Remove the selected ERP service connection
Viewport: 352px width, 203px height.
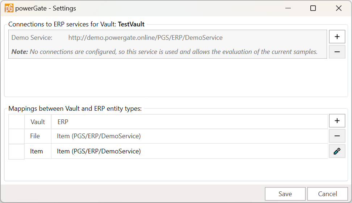(x=337, y=52)
